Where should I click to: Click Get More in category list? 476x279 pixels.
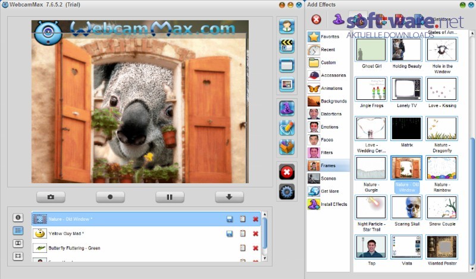click(328, 192)
